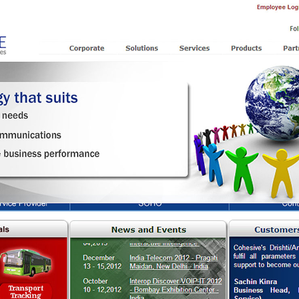Select the Service Provider section tab

pos(24,204)
